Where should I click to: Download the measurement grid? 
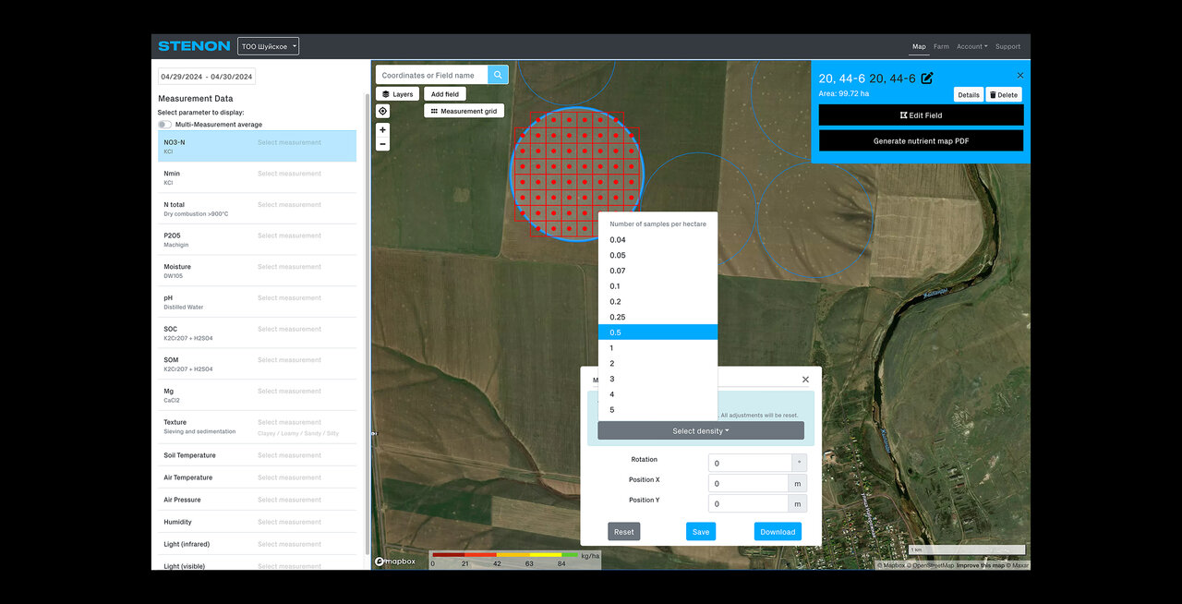tap(778, 531)
